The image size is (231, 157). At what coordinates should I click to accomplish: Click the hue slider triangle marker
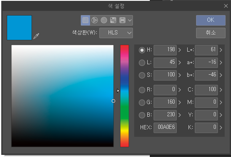[x=118, y=91]
